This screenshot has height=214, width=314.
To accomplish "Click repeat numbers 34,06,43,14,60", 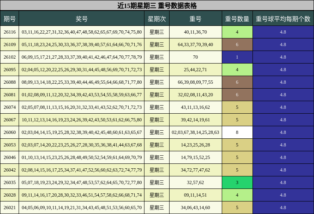I will [x=195, y=208].
